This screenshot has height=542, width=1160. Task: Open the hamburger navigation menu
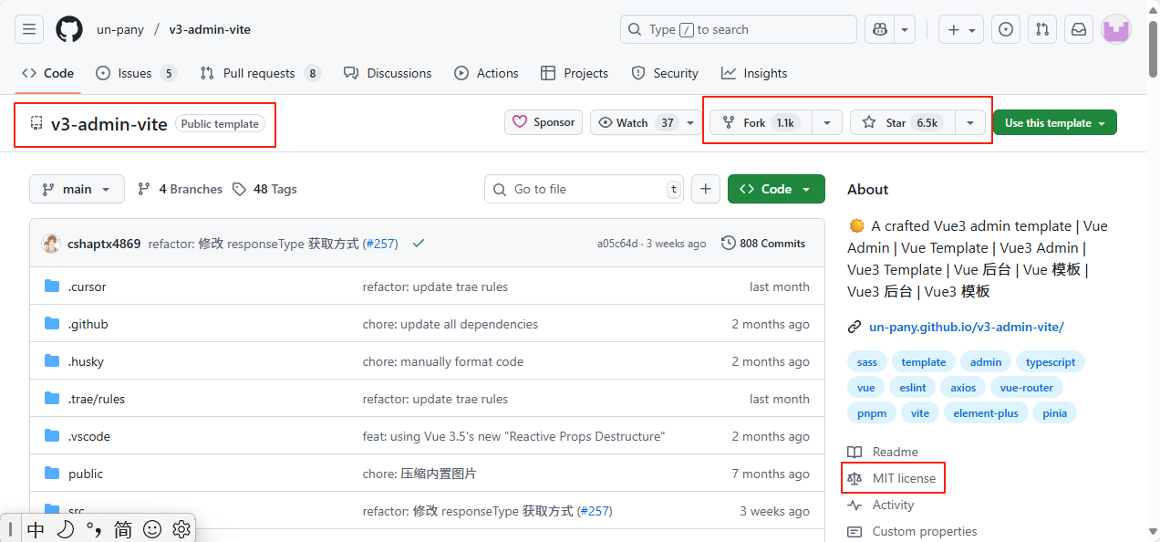pos(29,29)
